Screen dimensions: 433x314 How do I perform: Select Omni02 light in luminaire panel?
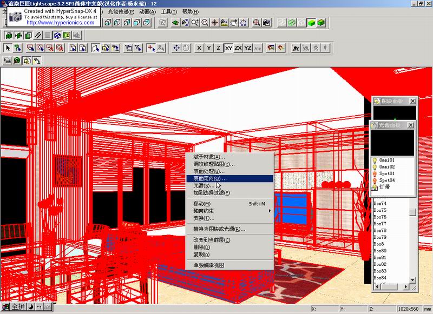click(387, 167)
